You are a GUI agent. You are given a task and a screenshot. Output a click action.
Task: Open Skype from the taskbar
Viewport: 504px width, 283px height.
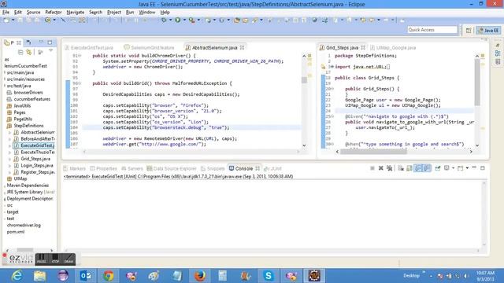(268, 276)
